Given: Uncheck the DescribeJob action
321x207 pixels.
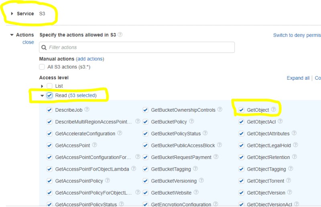Looking at the screenshot, I should (x=49, y=110).
